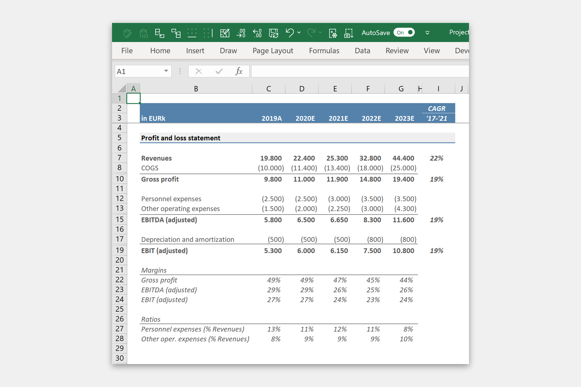Click the trace dependents icon
This screenshot has width=581, height=387.
coord(176,33)
